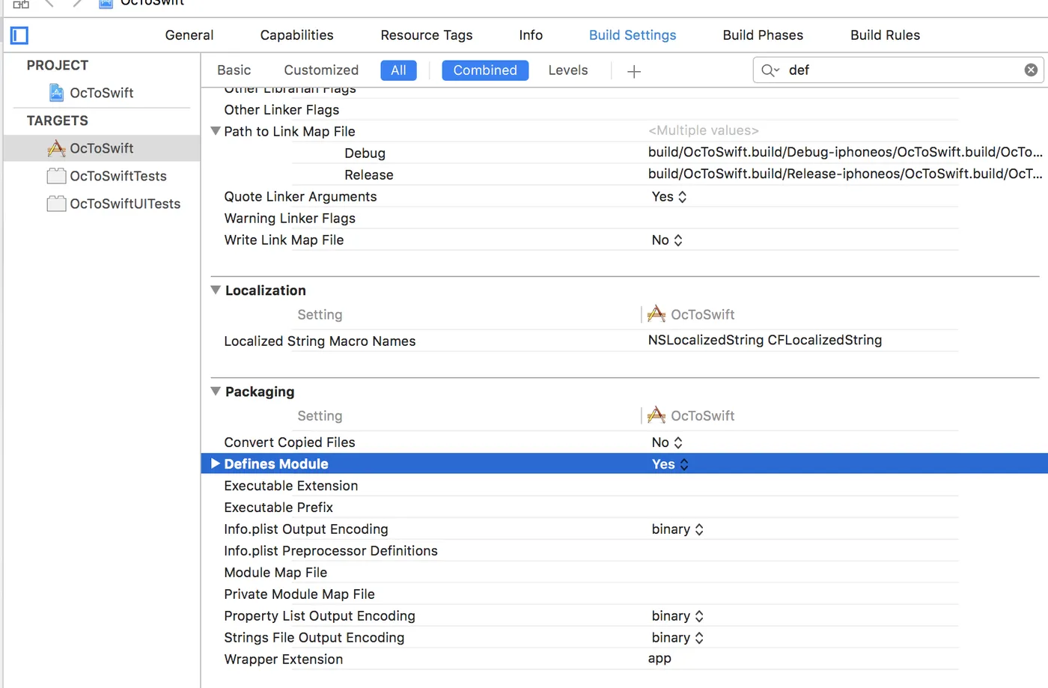
Task: Switch to Combined view
Action: (485, 70)
